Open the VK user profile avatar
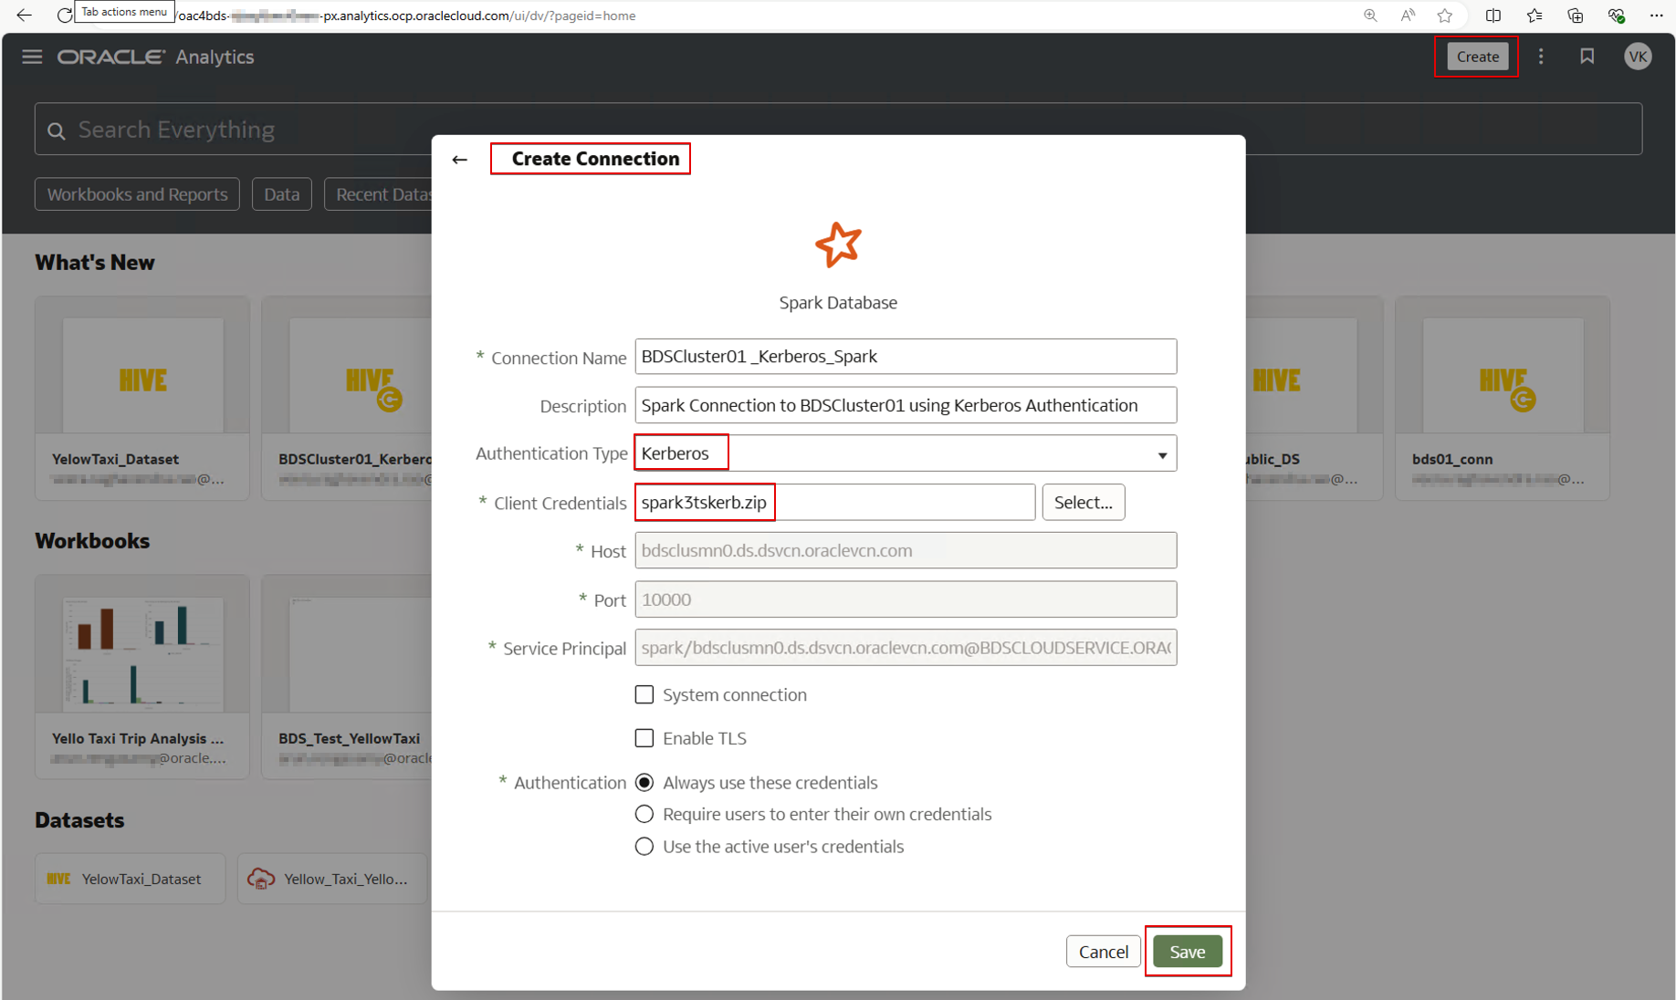The height and width of the screenshot is (1000, 1676). click(1638, 57)
